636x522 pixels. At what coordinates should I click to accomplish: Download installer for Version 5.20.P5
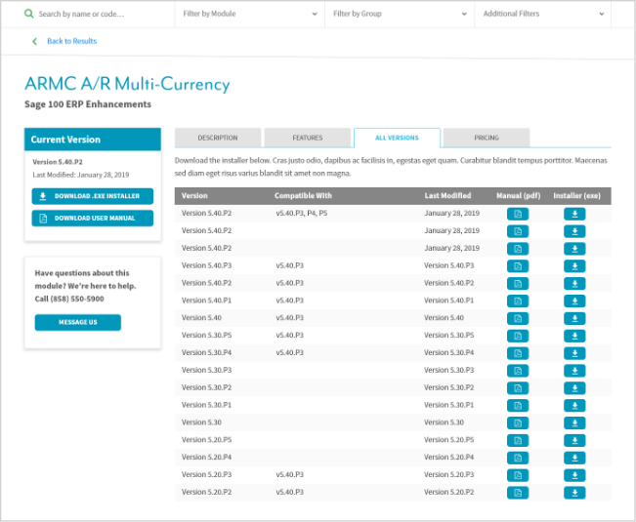point(574,440)
